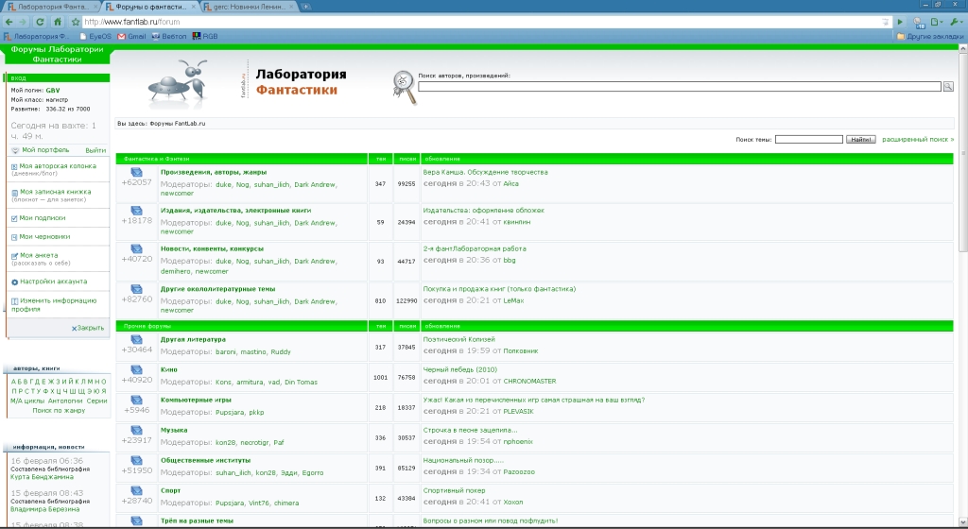Click the Выйти logout link
This screenshot has height=529, width=968.
pyautogui.click(x=95, y=150)
